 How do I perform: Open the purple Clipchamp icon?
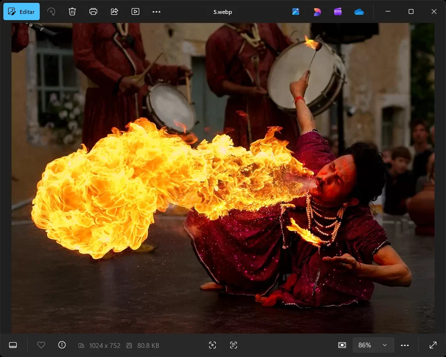coord(338,11)
